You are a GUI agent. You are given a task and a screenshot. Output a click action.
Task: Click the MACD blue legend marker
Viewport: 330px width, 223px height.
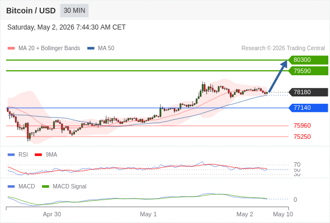(x=11, y=187)
